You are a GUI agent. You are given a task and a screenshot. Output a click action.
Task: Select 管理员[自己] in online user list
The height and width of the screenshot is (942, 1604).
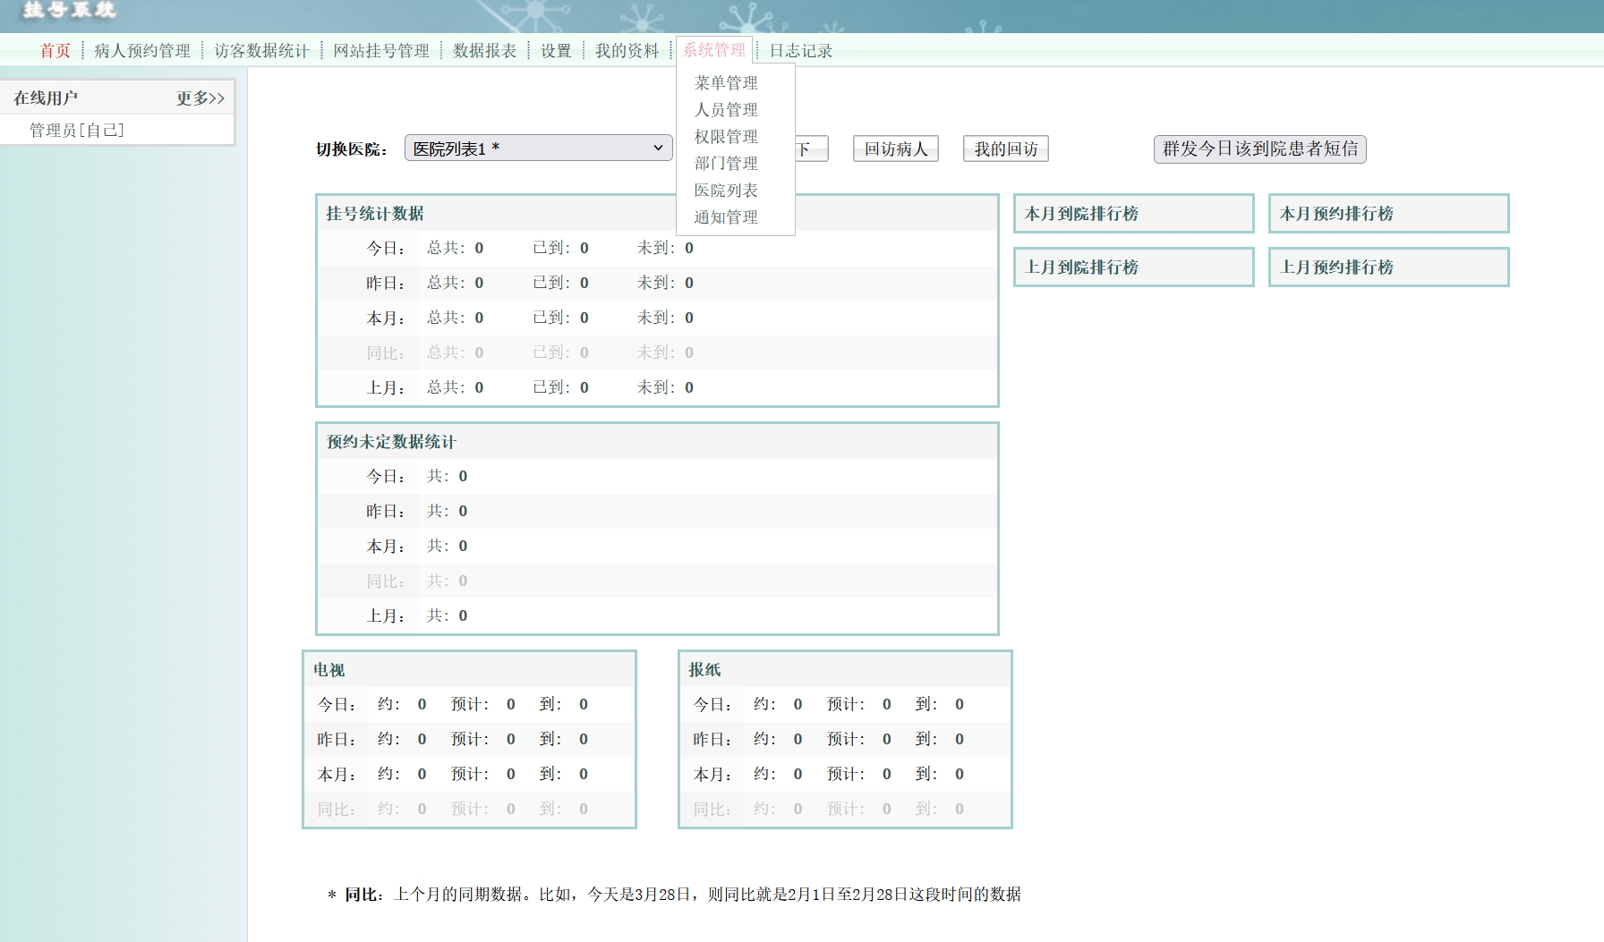tap(77, 131)
